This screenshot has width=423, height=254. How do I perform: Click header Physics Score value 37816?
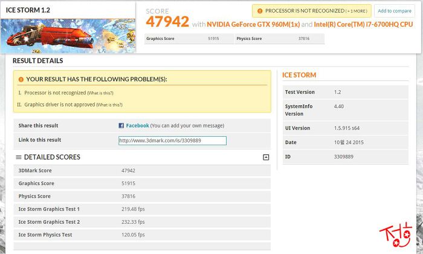click(x=304, y=39)
